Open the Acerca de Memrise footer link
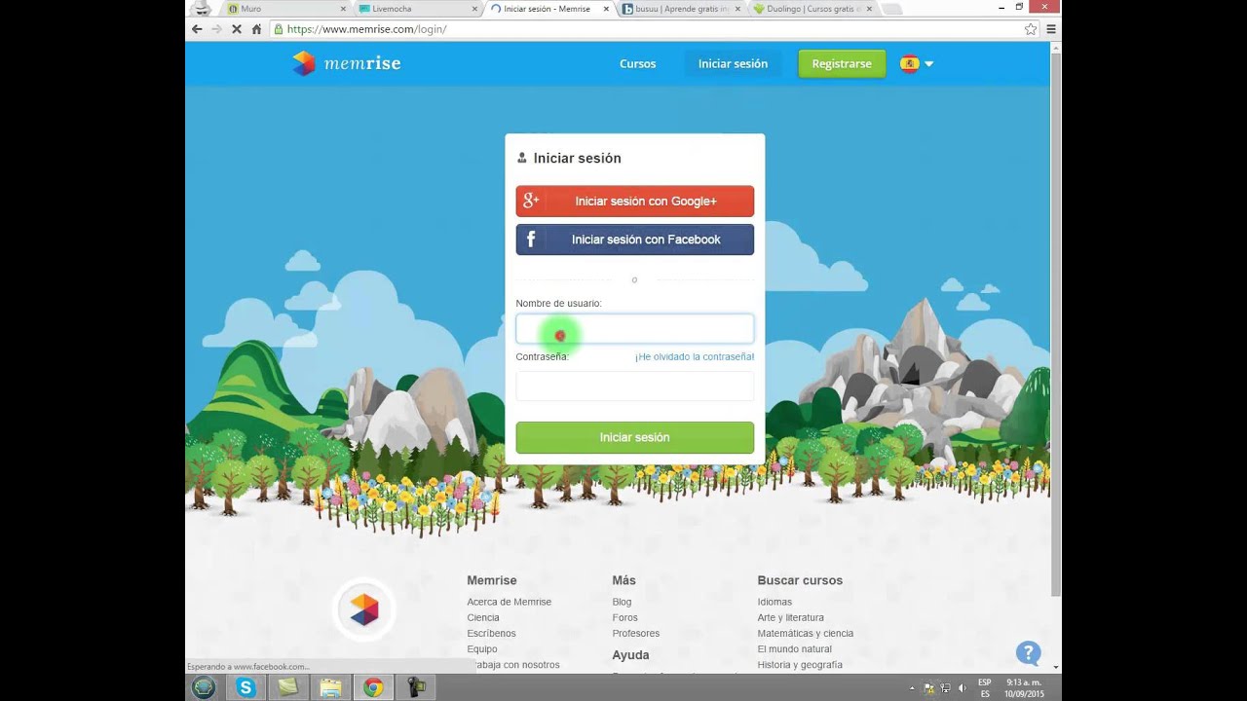Image resolution: width=1247 pixels, height=701 pixels. (509, 602)
